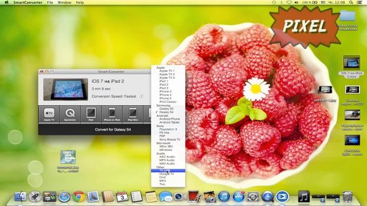This screenshot has width=367, height=206.
Task: Click the Wi-Fi icon in menu bar
Action: [289, 2]
